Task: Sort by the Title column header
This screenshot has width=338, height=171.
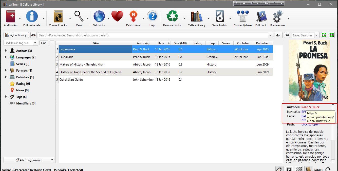Action: (96, 43)
